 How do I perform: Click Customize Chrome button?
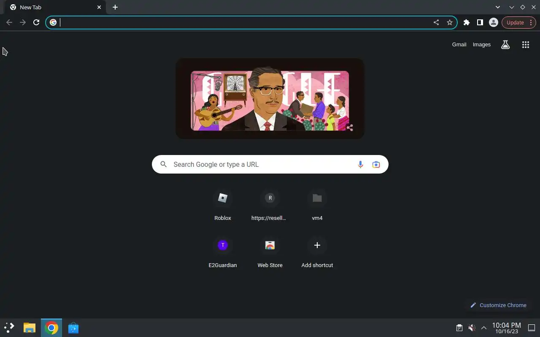pyautogui.click(x=498, y=305)
